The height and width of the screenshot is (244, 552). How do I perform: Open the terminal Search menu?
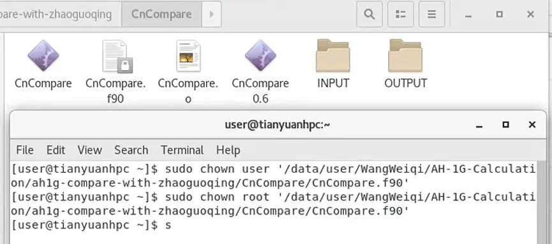[131, 150]
